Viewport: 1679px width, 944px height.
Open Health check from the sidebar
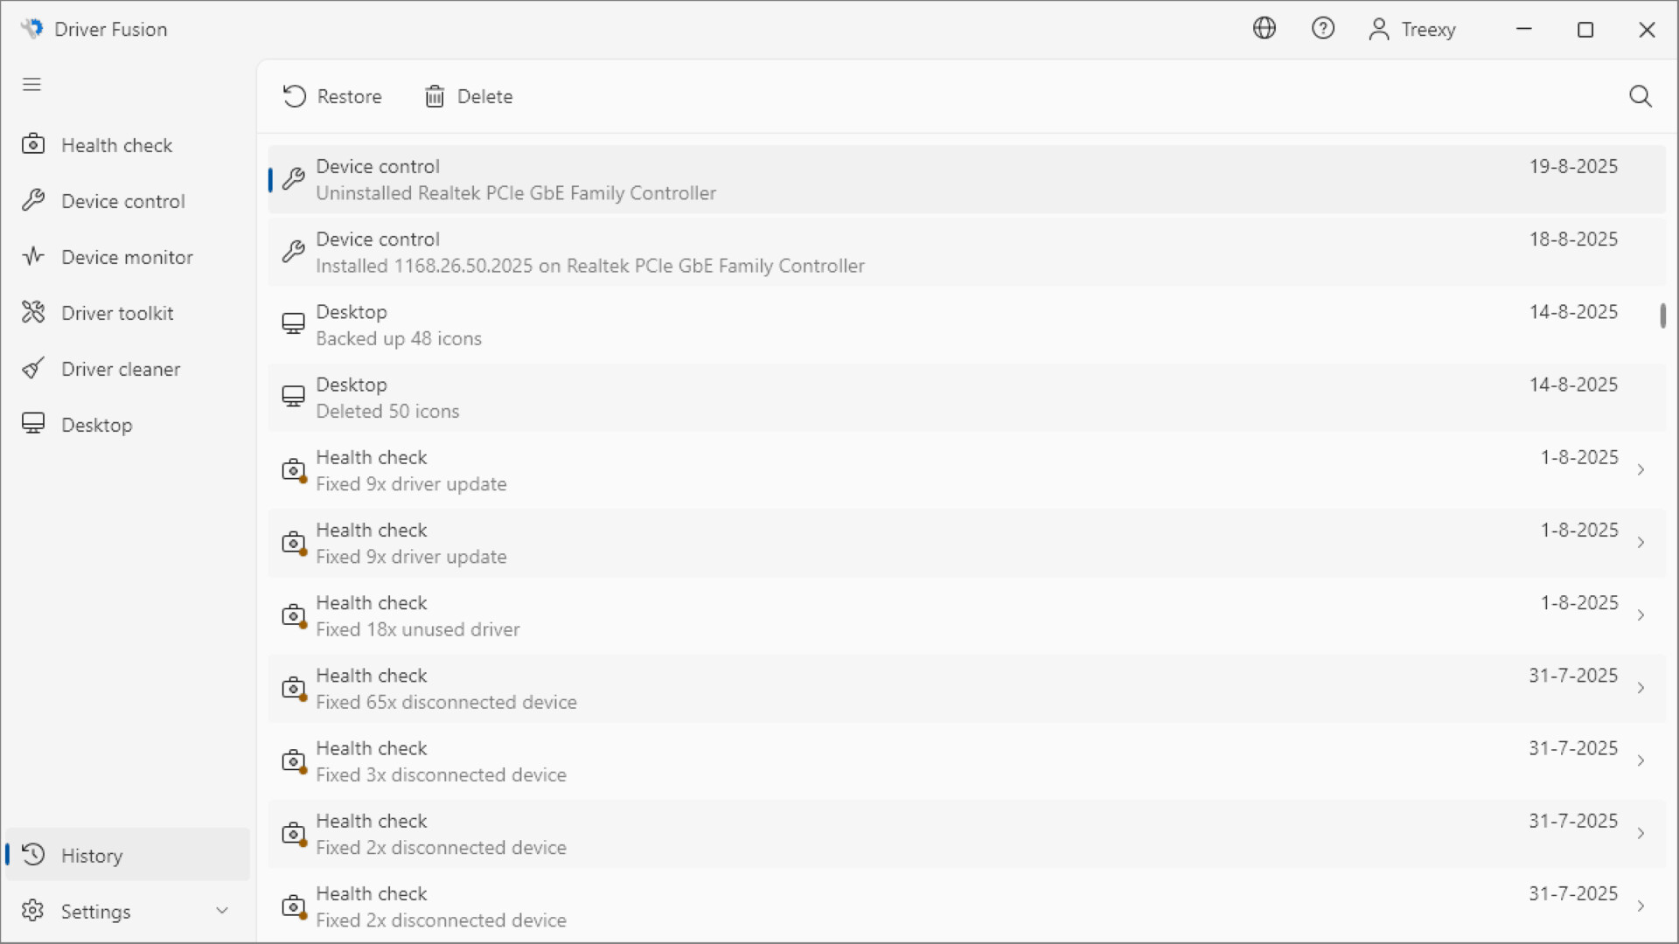116,144
